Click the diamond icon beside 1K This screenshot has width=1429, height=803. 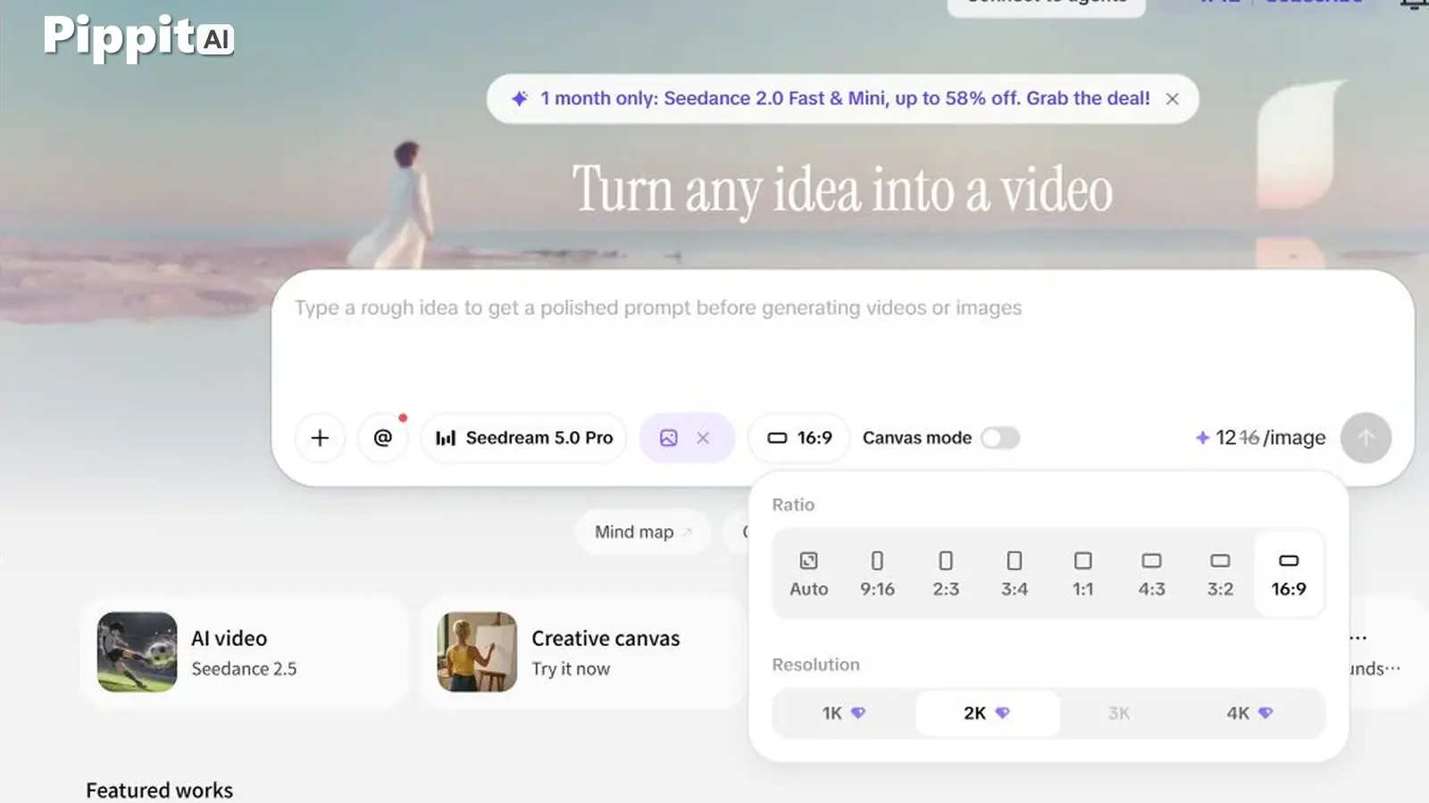coord(857,713)
